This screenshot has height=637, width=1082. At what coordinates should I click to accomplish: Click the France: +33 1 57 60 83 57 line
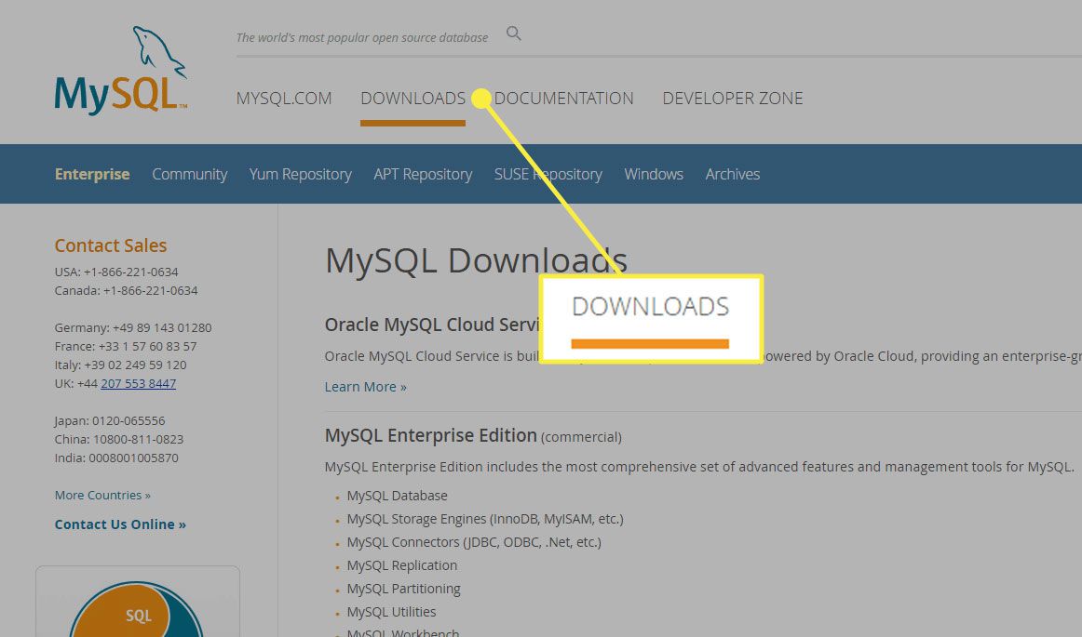click(x=126, y=346)
